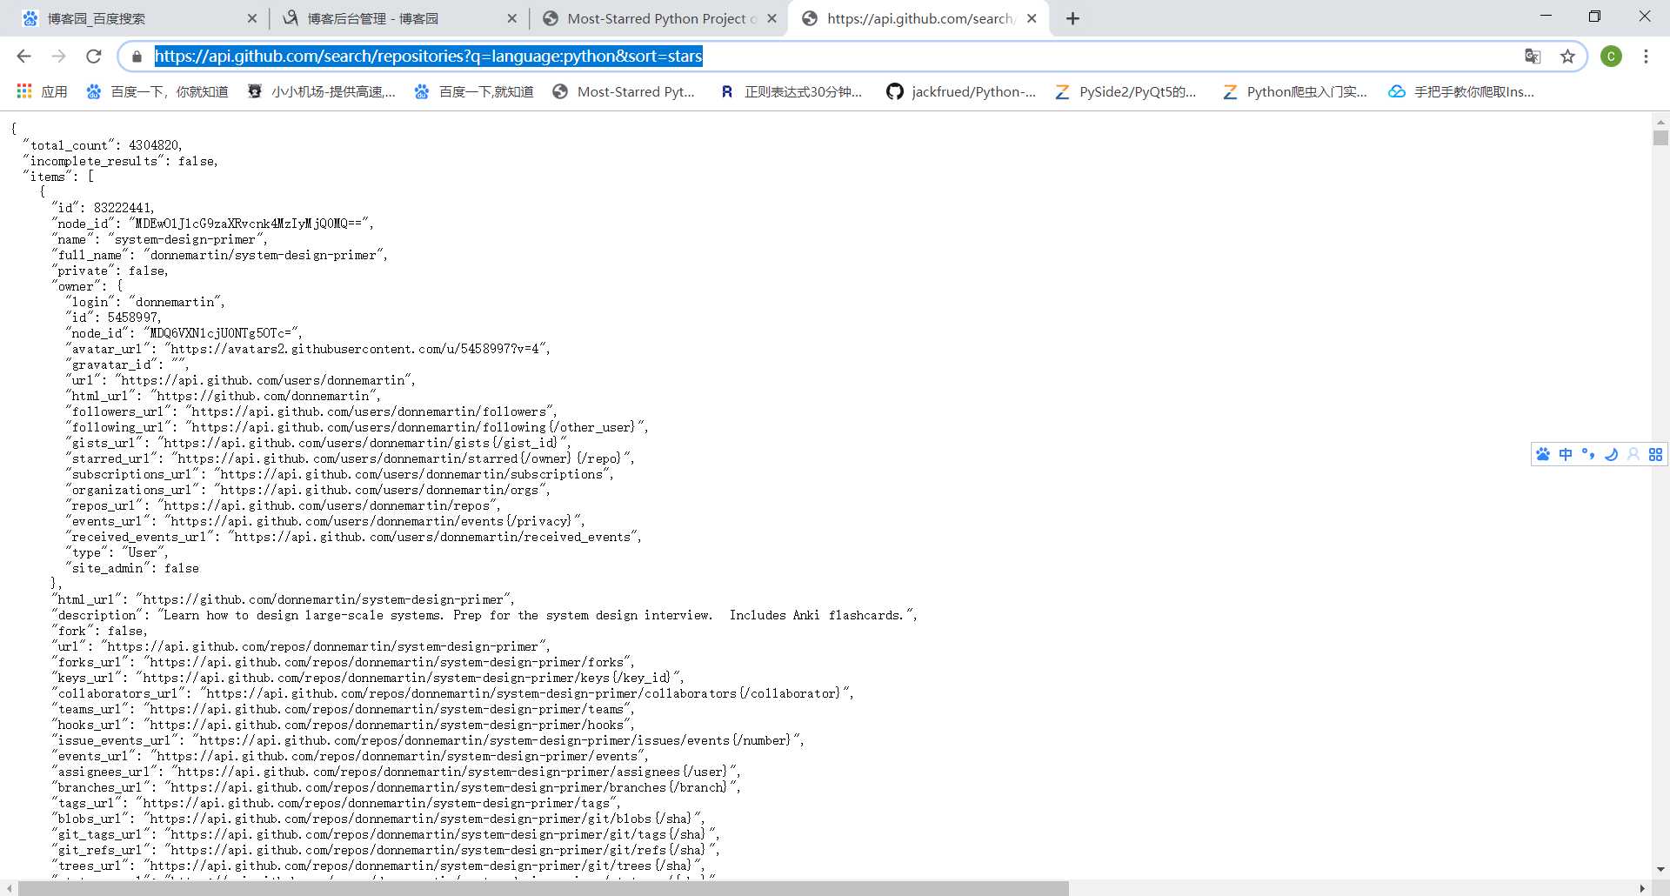Viewport: 1670px width, 896px height.
Task: Open the 应用 apps bookmark
Action: 42,91
